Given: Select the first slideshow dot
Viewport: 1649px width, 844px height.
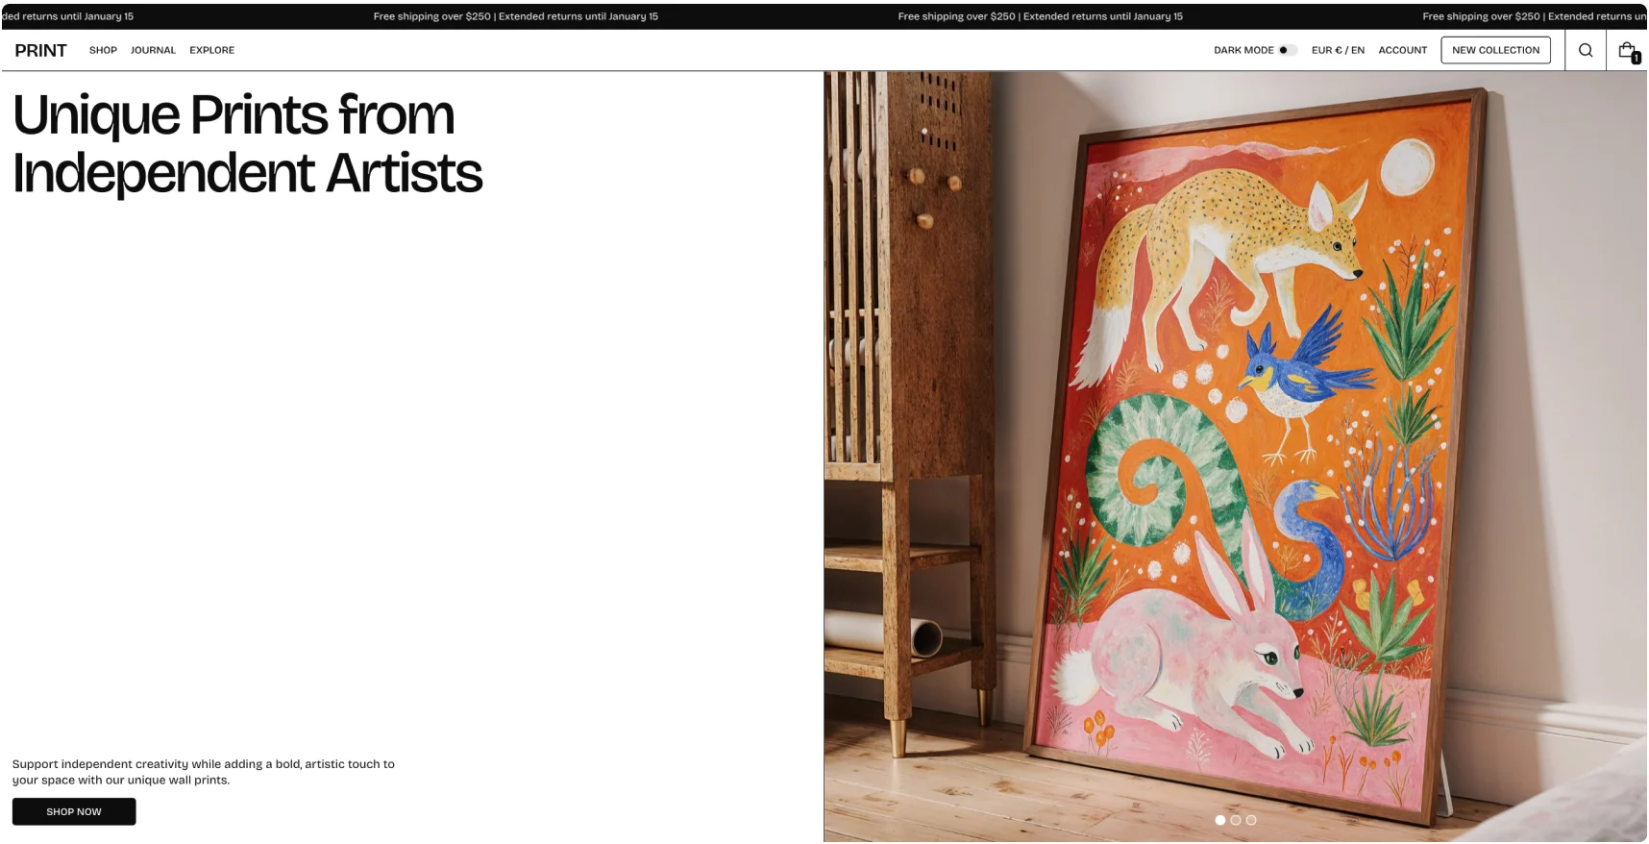Looking at the screenshot, I should click(x=1220, y=820).
